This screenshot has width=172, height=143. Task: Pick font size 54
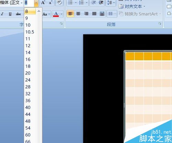(30, 128)
